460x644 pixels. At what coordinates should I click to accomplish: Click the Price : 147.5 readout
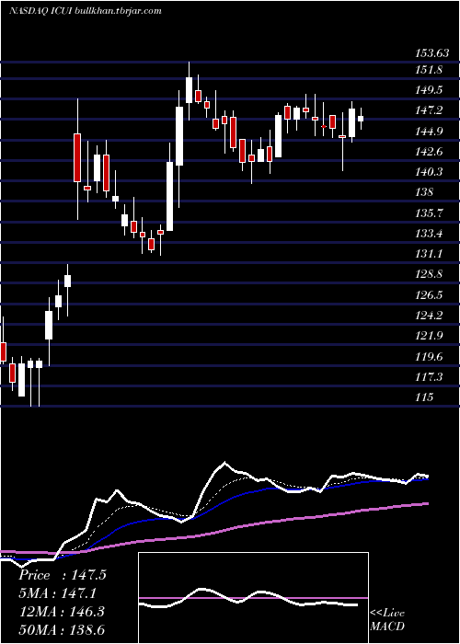click(x=63, y=575)
